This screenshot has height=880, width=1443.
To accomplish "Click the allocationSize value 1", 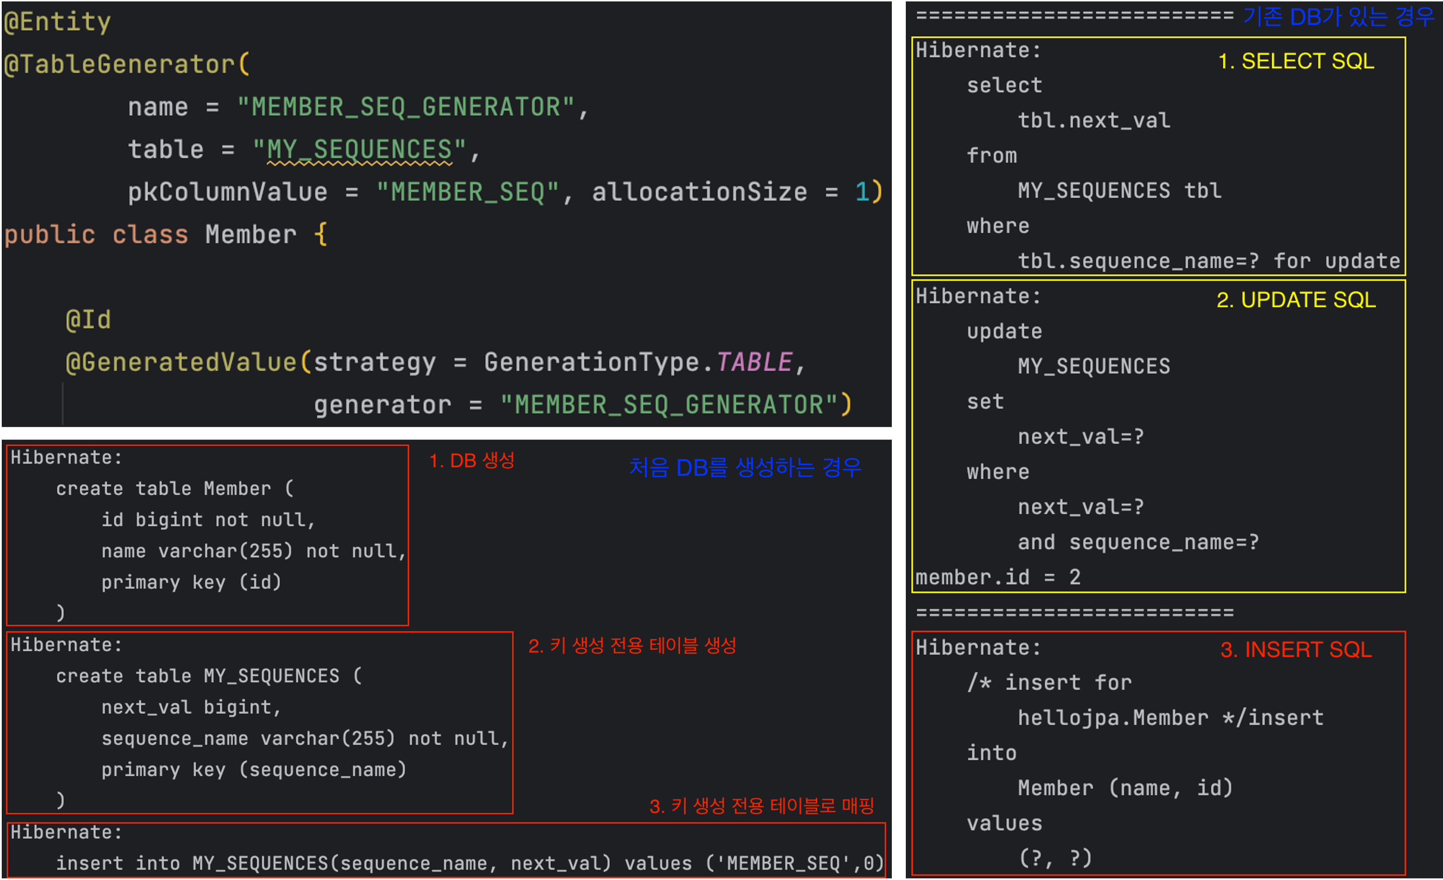I will click(861, 192).
